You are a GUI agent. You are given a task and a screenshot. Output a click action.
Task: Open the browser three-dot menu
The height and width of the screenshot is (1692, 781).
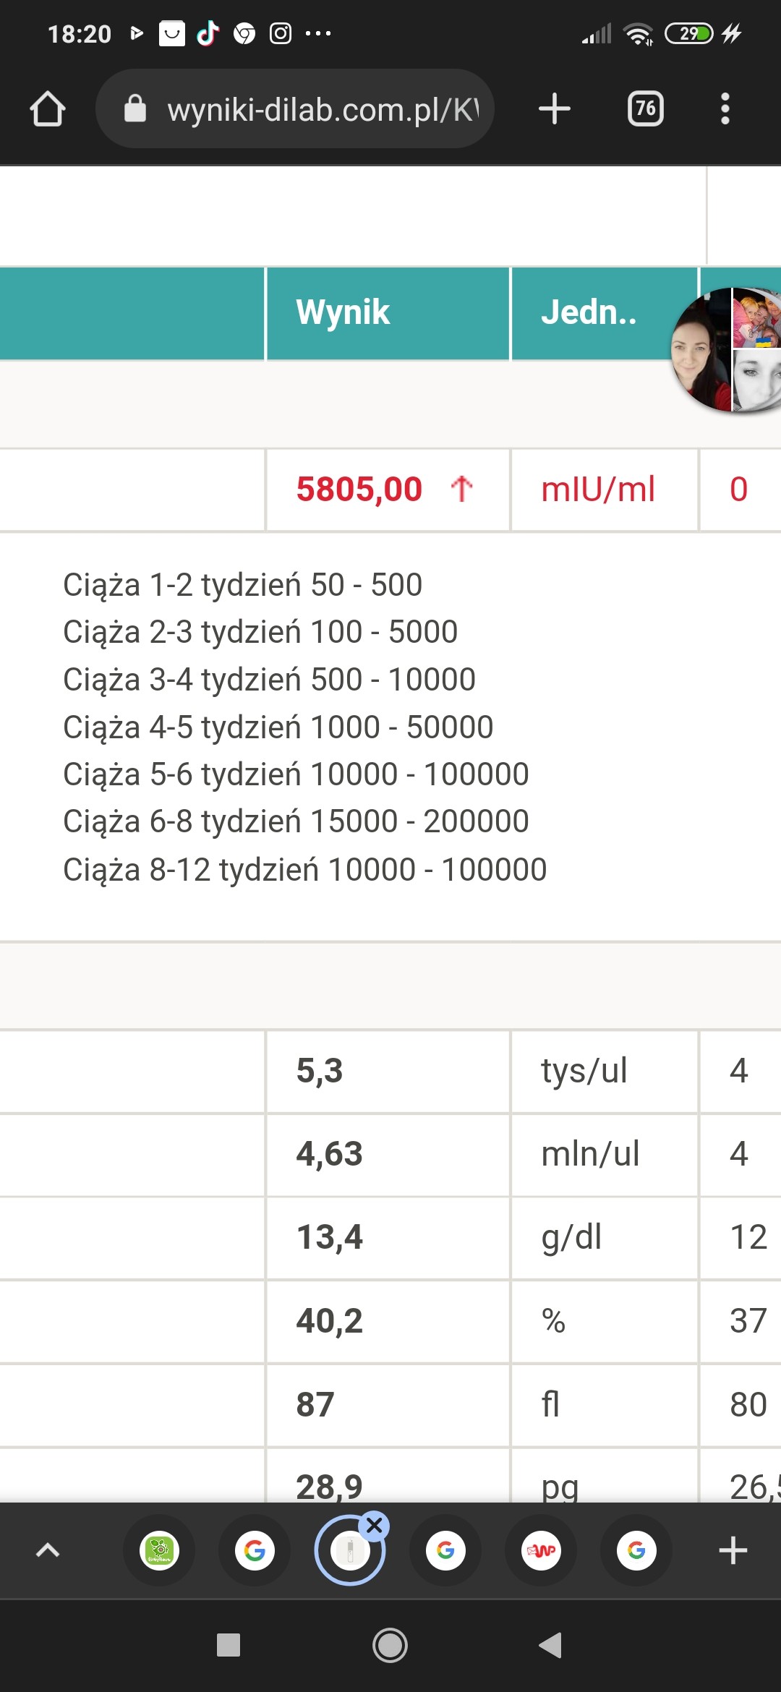(x=725, y=109)
